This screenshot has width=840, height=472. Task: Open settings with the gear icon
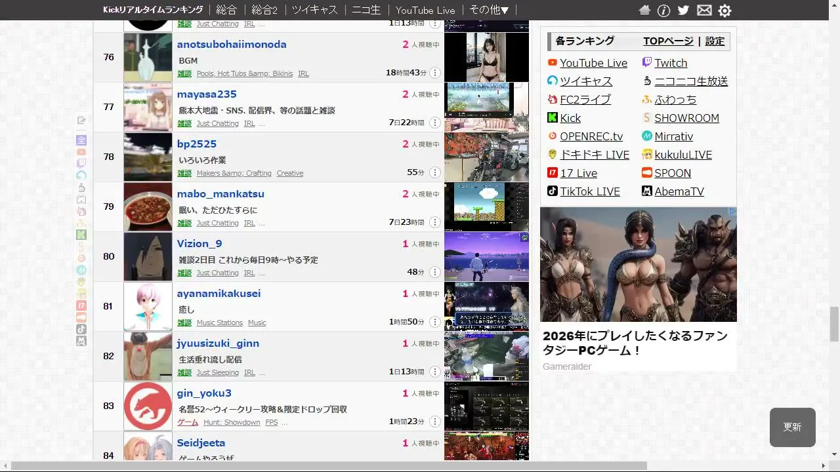tap(724, 10)
